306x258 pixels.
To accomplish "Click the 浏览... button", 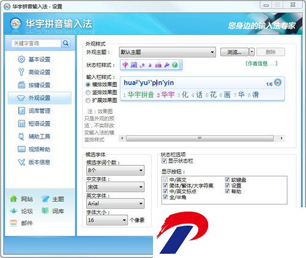I will tap(234, 52).
